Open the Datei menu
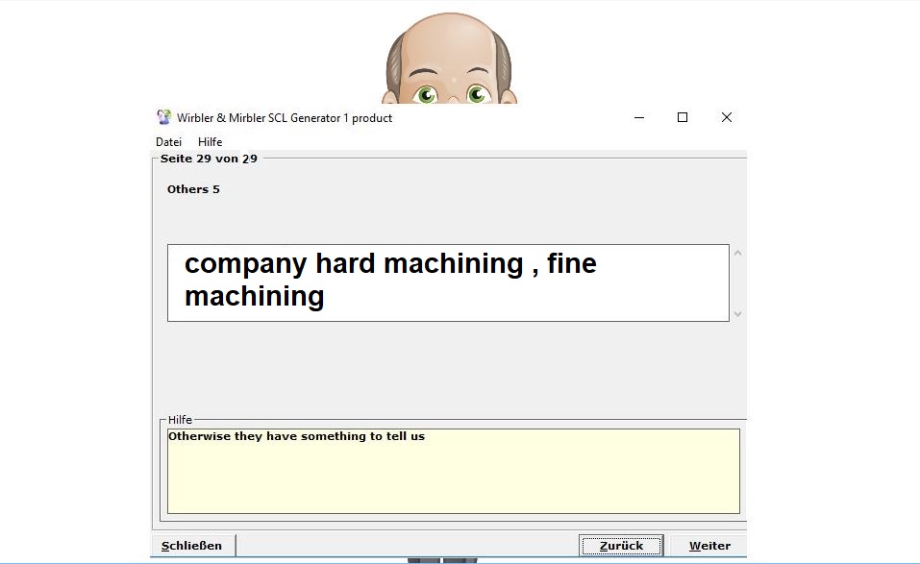The width and height of the screenshot is (920, 564). [168, 142]
